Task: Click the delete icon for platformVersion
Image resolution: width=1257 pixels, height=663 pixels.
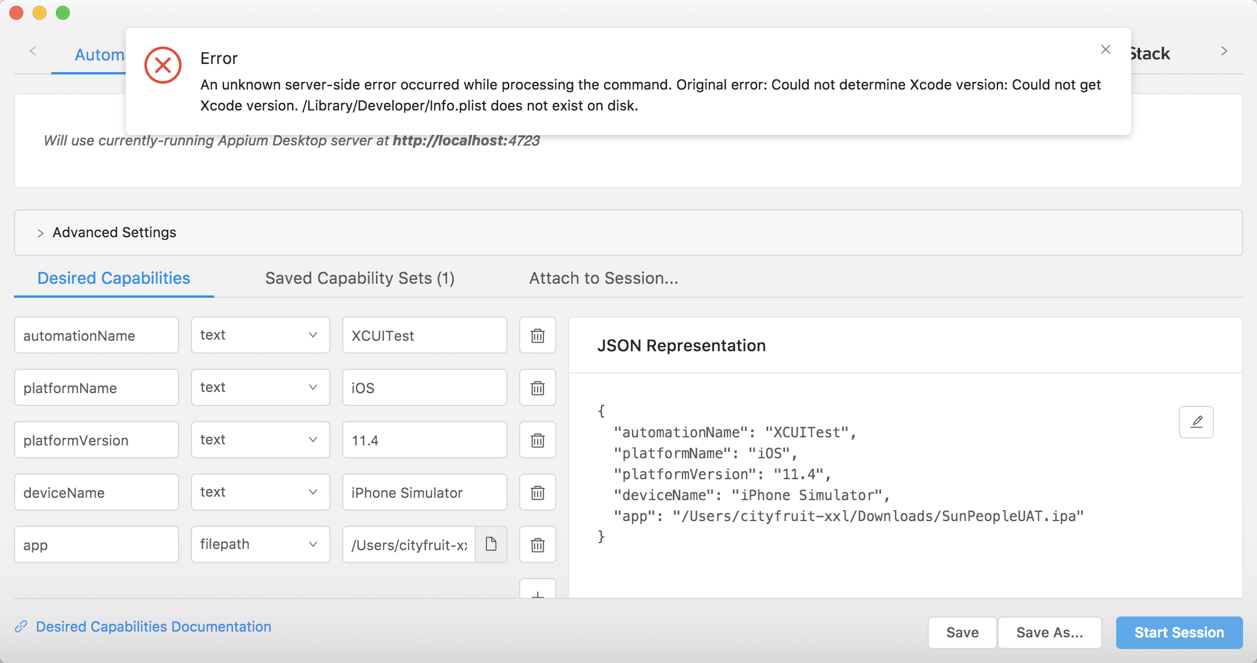Action: point(538,440)
